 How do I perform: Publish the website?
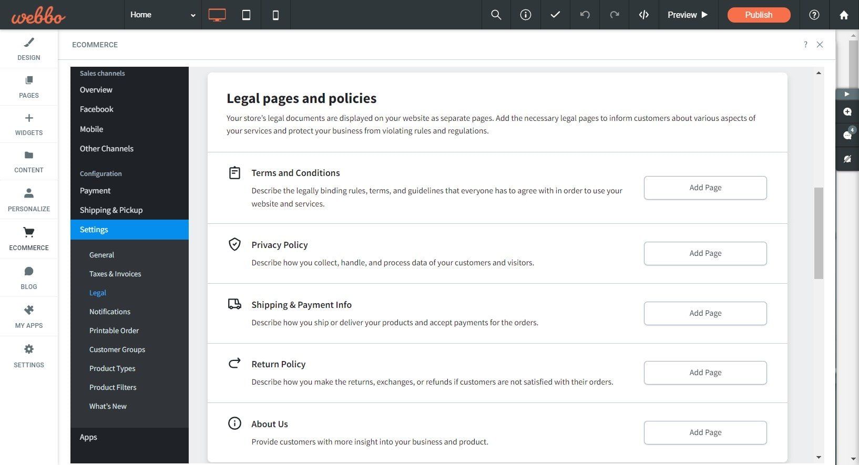tap(759, 15)
